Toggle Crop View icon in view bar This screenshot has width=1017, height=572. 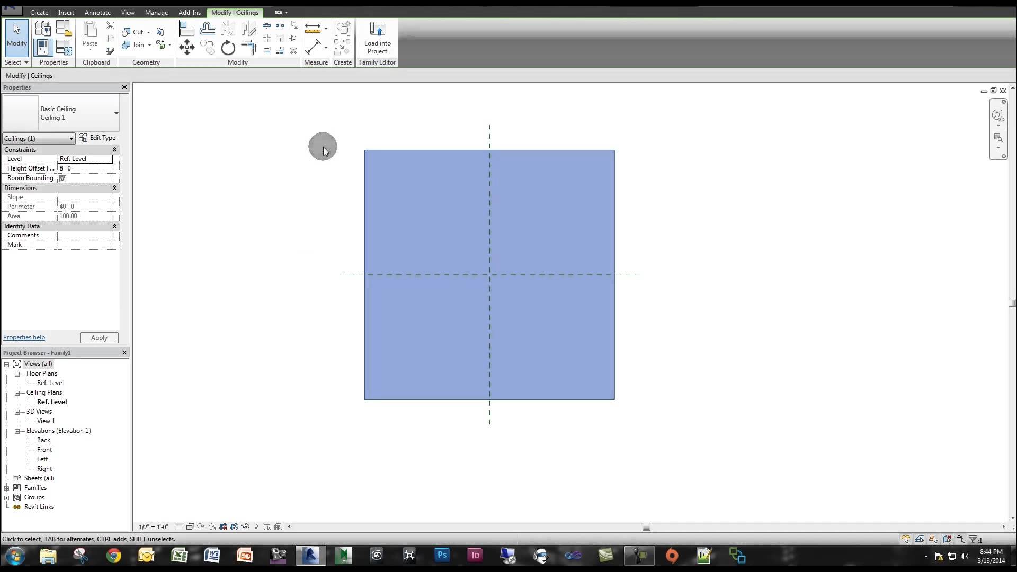[x=223, y=526]
